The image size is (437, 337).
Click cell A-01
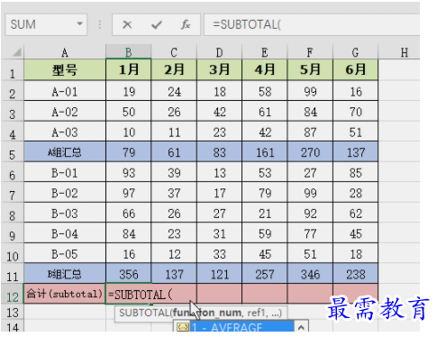65,91
